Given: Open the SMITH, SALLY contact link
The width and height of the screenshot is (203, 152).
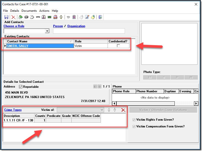Looking at the screenshot, I should 18,46.
